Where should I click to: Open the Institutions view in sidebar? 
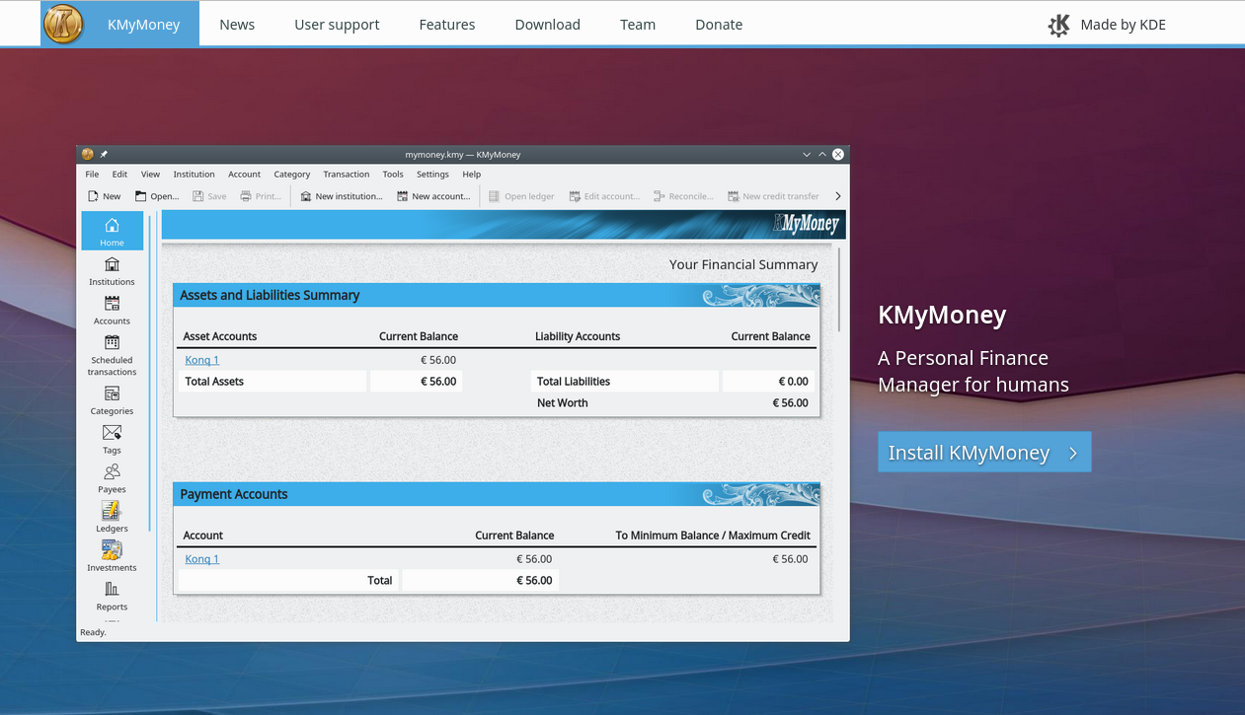pos(112,271)
